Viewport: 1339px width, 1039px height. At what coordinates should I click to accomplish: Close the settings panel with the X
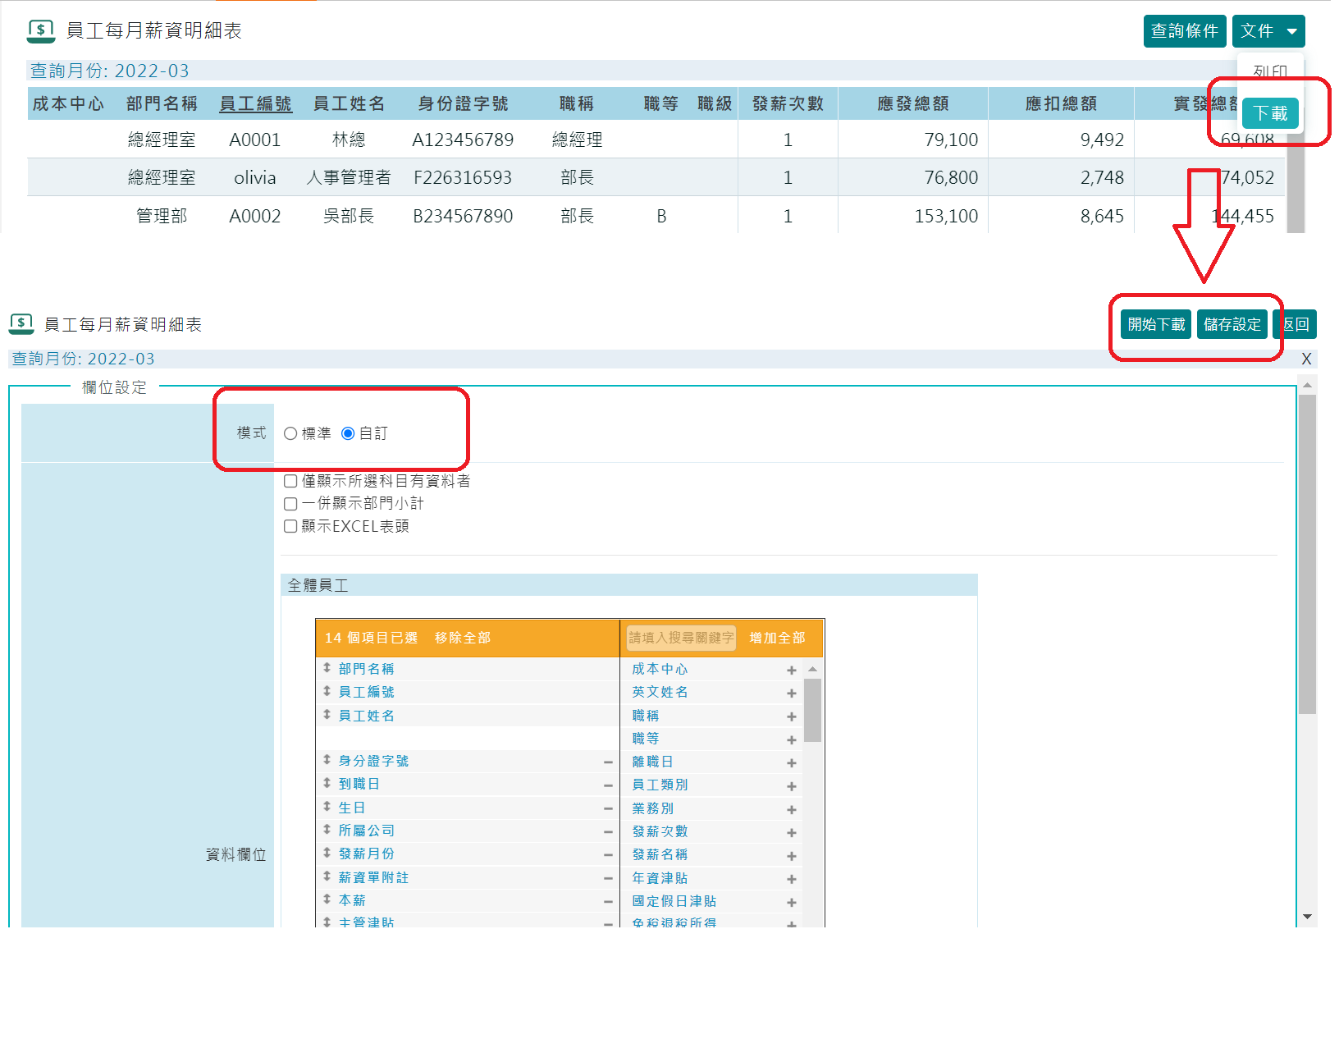click(x=1306, y=359)
